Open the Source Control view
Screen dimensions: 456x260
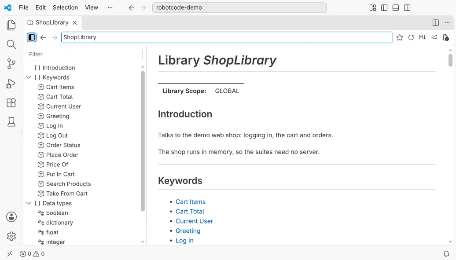[x=11, y=64]
